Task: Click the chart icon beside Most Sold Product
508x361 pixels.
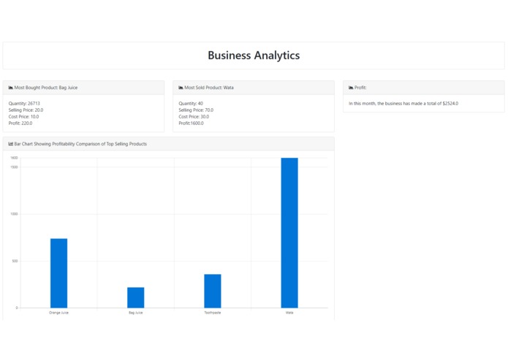Action: point(181,88)
